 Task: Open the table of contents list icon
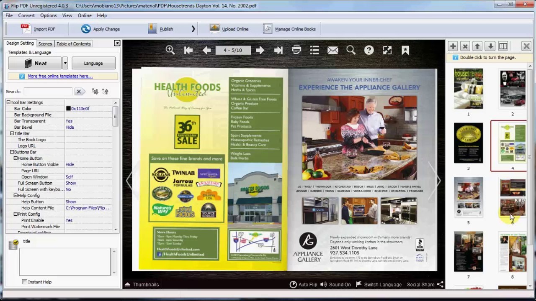[314, 50]
